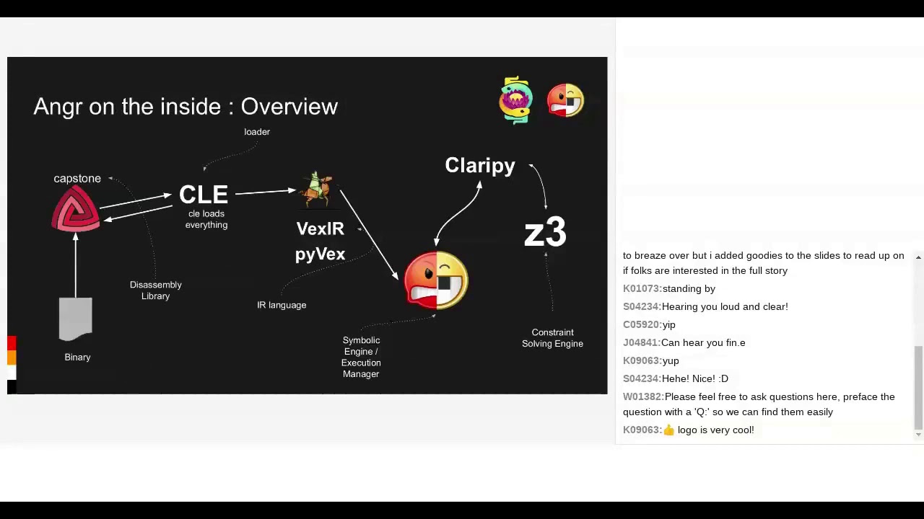Click the 'z3' label
Viewport: 924px width, 519px height.
point(545,233)
